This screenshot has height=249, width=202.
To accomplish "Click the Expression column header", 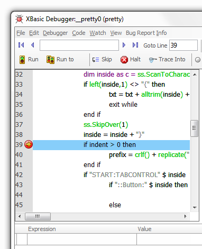I will pyautogui.click(x=42, y=229).
